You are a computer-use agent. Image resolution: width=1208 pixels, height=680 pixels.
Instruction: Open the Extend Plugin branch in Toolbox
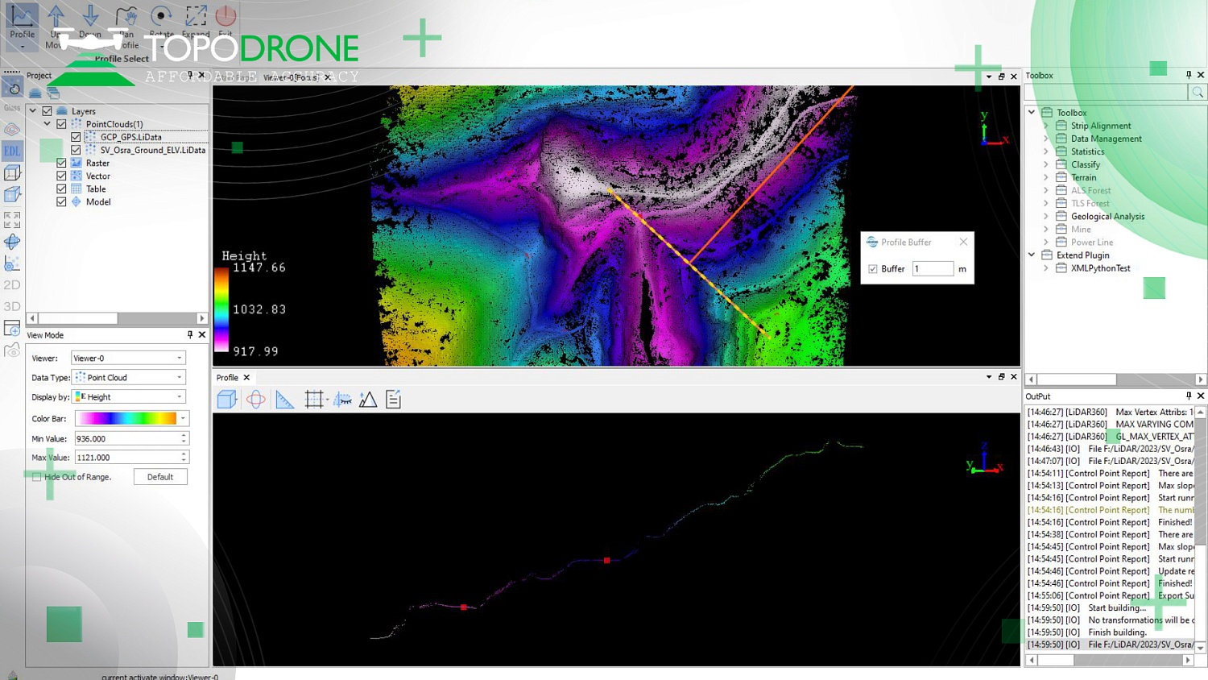click(1032, 255)
